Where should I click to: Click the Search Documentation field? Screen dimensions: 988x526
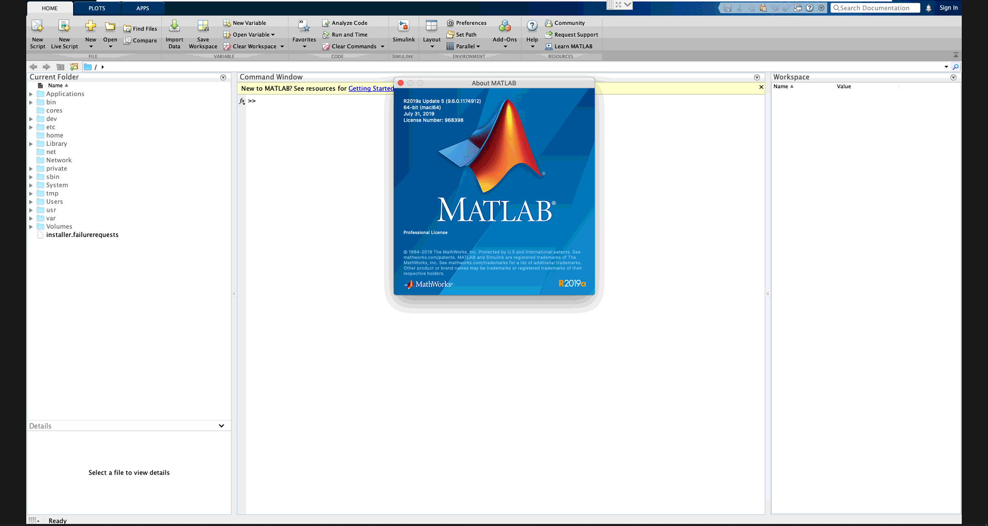(x=875, y=8)
